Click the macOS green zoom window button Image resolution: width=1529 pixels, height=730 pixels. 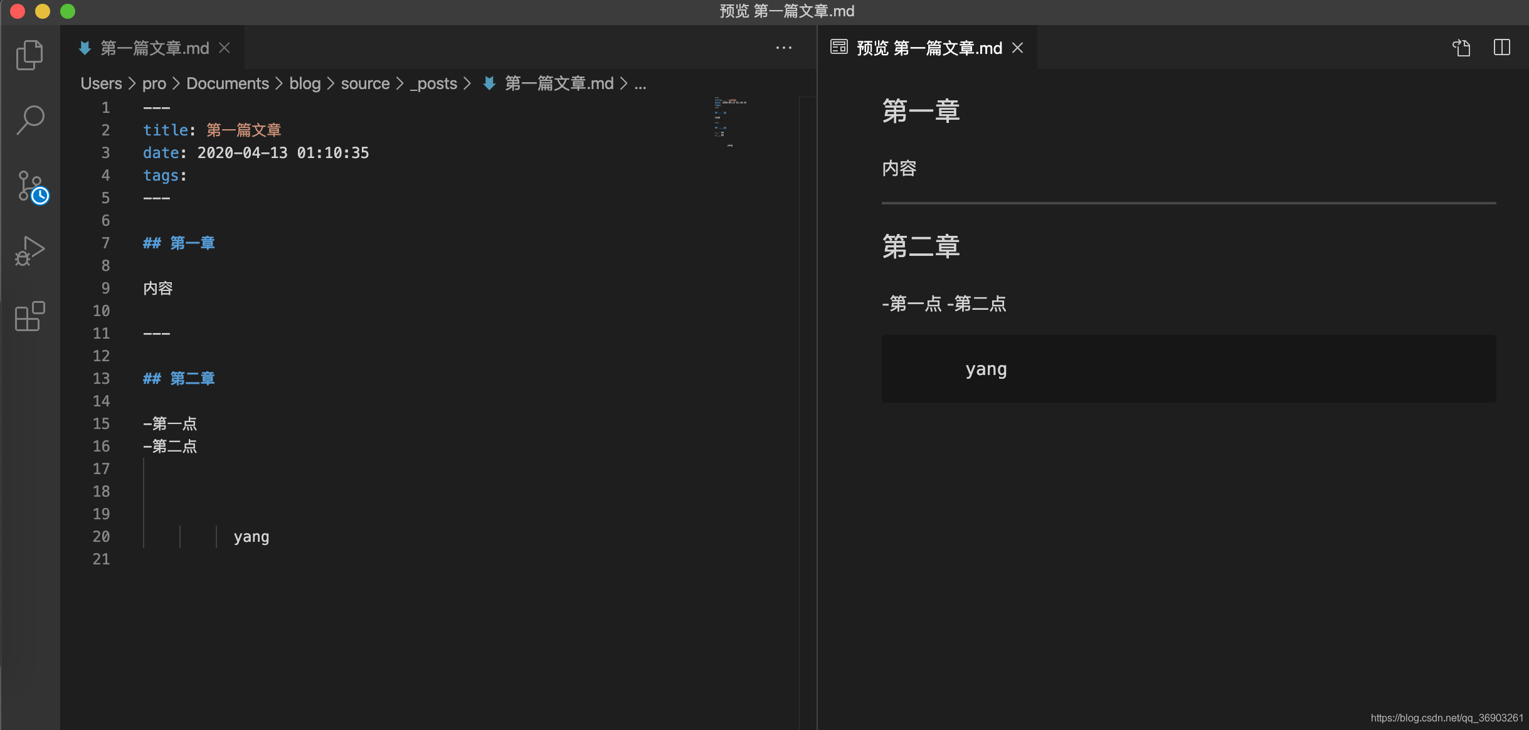pos(68,11)
